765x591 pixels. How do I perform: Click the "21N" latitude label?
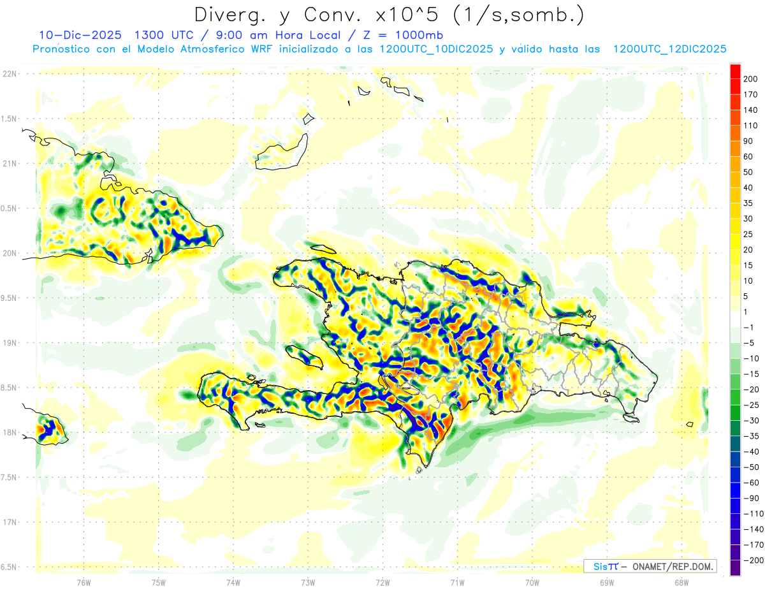click(x=10, y=163)
